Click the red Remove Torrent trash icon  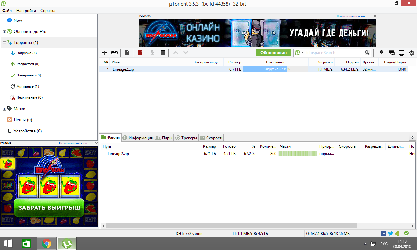pos(140,53)
